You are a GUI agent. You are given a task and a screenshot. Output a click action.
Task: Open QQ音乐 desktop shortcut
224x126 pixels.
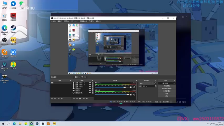coord(13,66)
